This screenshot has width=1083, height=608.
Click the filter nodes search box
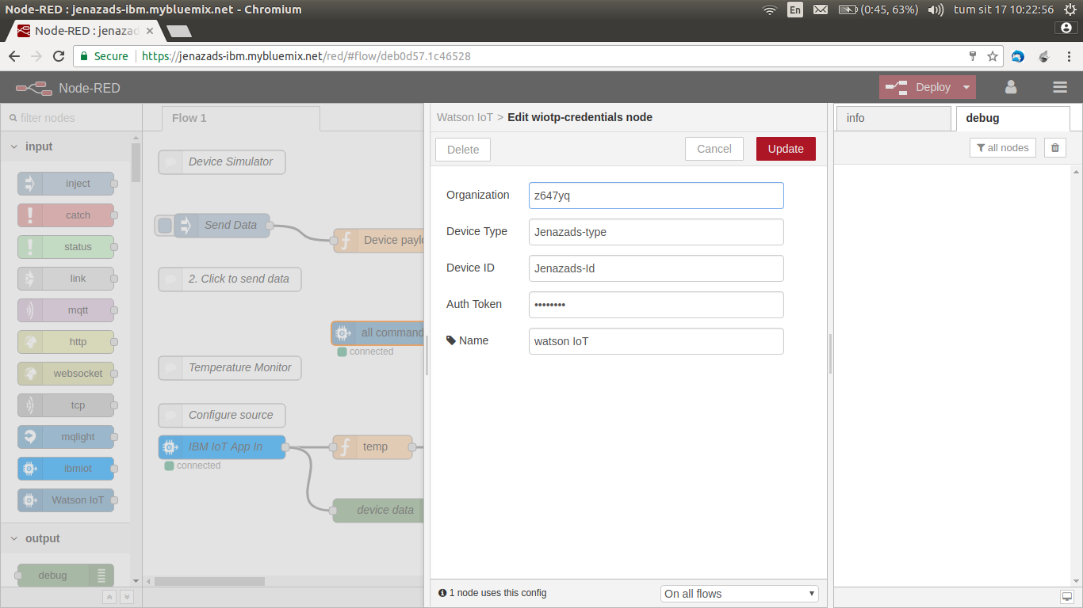click(70, 118)
